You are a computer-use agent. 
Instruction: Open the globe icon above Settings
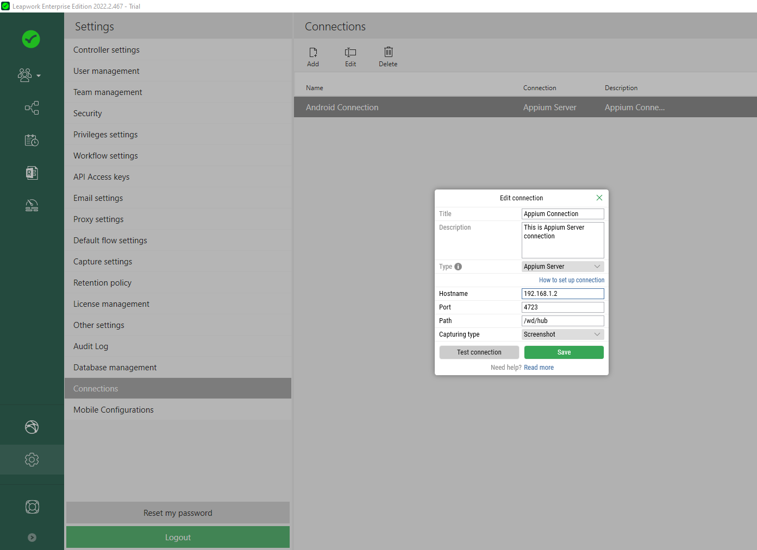tap(32, 427)
